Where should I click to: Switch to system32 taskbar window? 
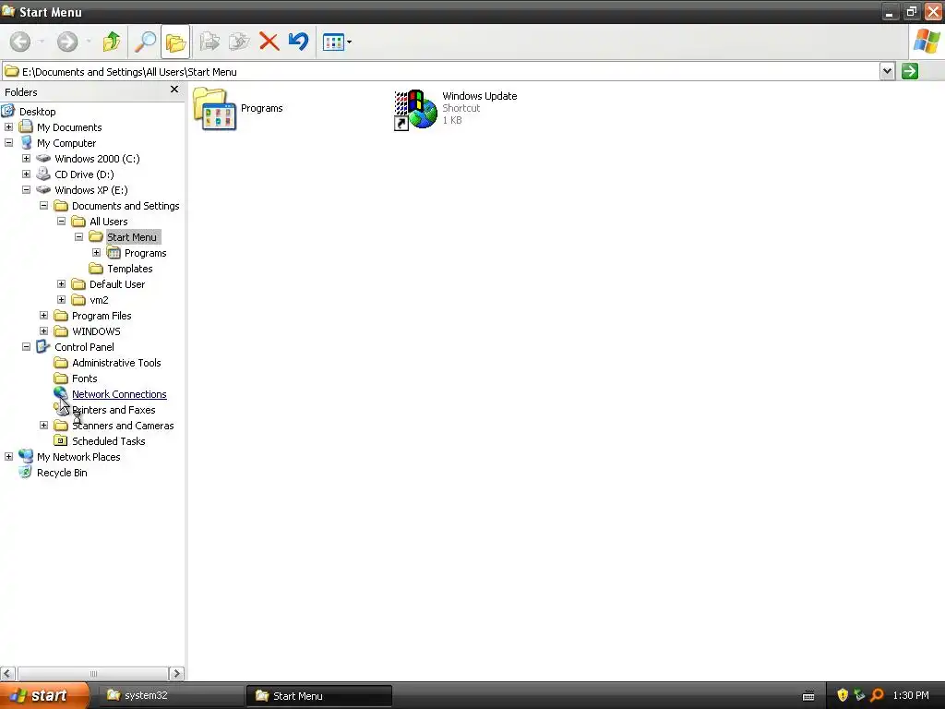pyautogui.click(x=171, y=695)
